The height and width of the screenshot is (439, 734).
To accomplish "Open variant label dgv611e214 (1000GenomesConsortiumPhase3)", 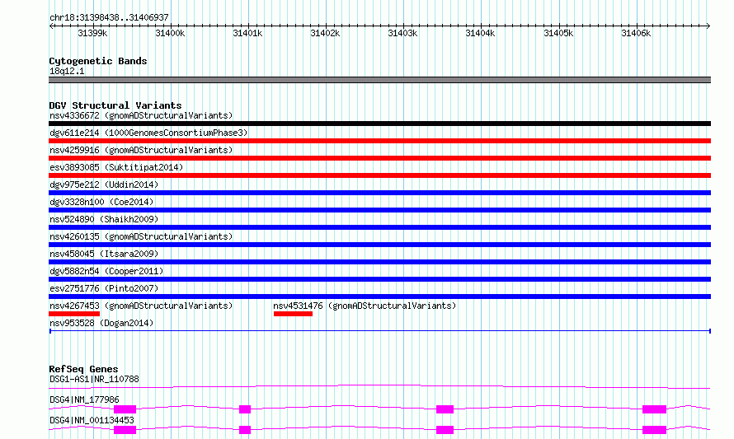I will click(x=148, y=133).
